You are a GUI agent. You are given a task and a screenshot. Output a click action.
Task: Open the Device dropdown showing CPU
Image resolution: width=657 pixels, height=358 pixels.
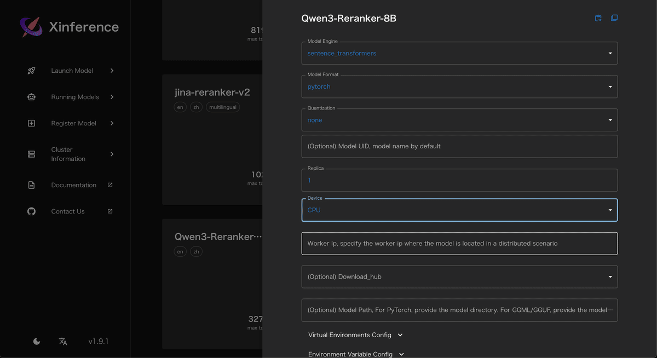459,210
